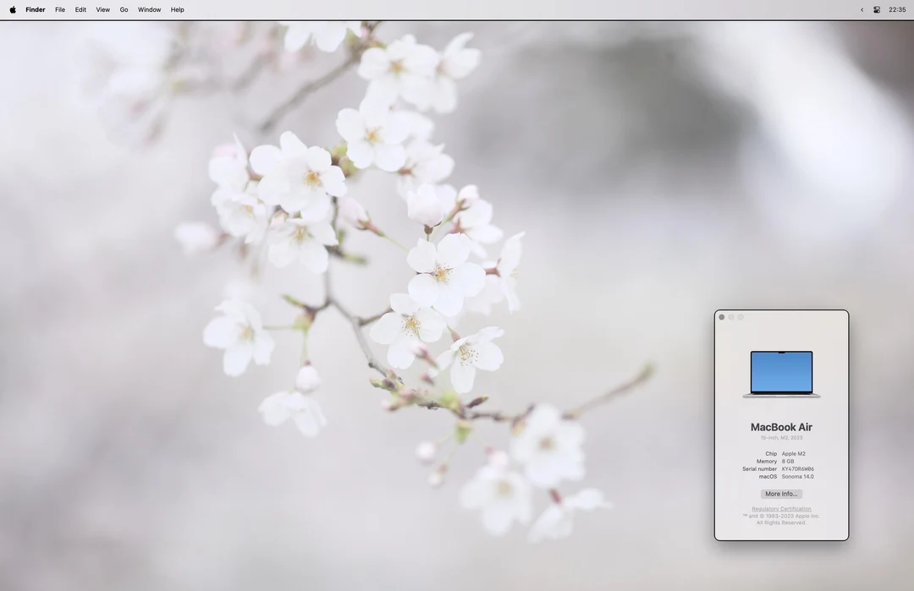914x591 pixels.
Task: Open the Help menu
Action: [x=176, y=9]
